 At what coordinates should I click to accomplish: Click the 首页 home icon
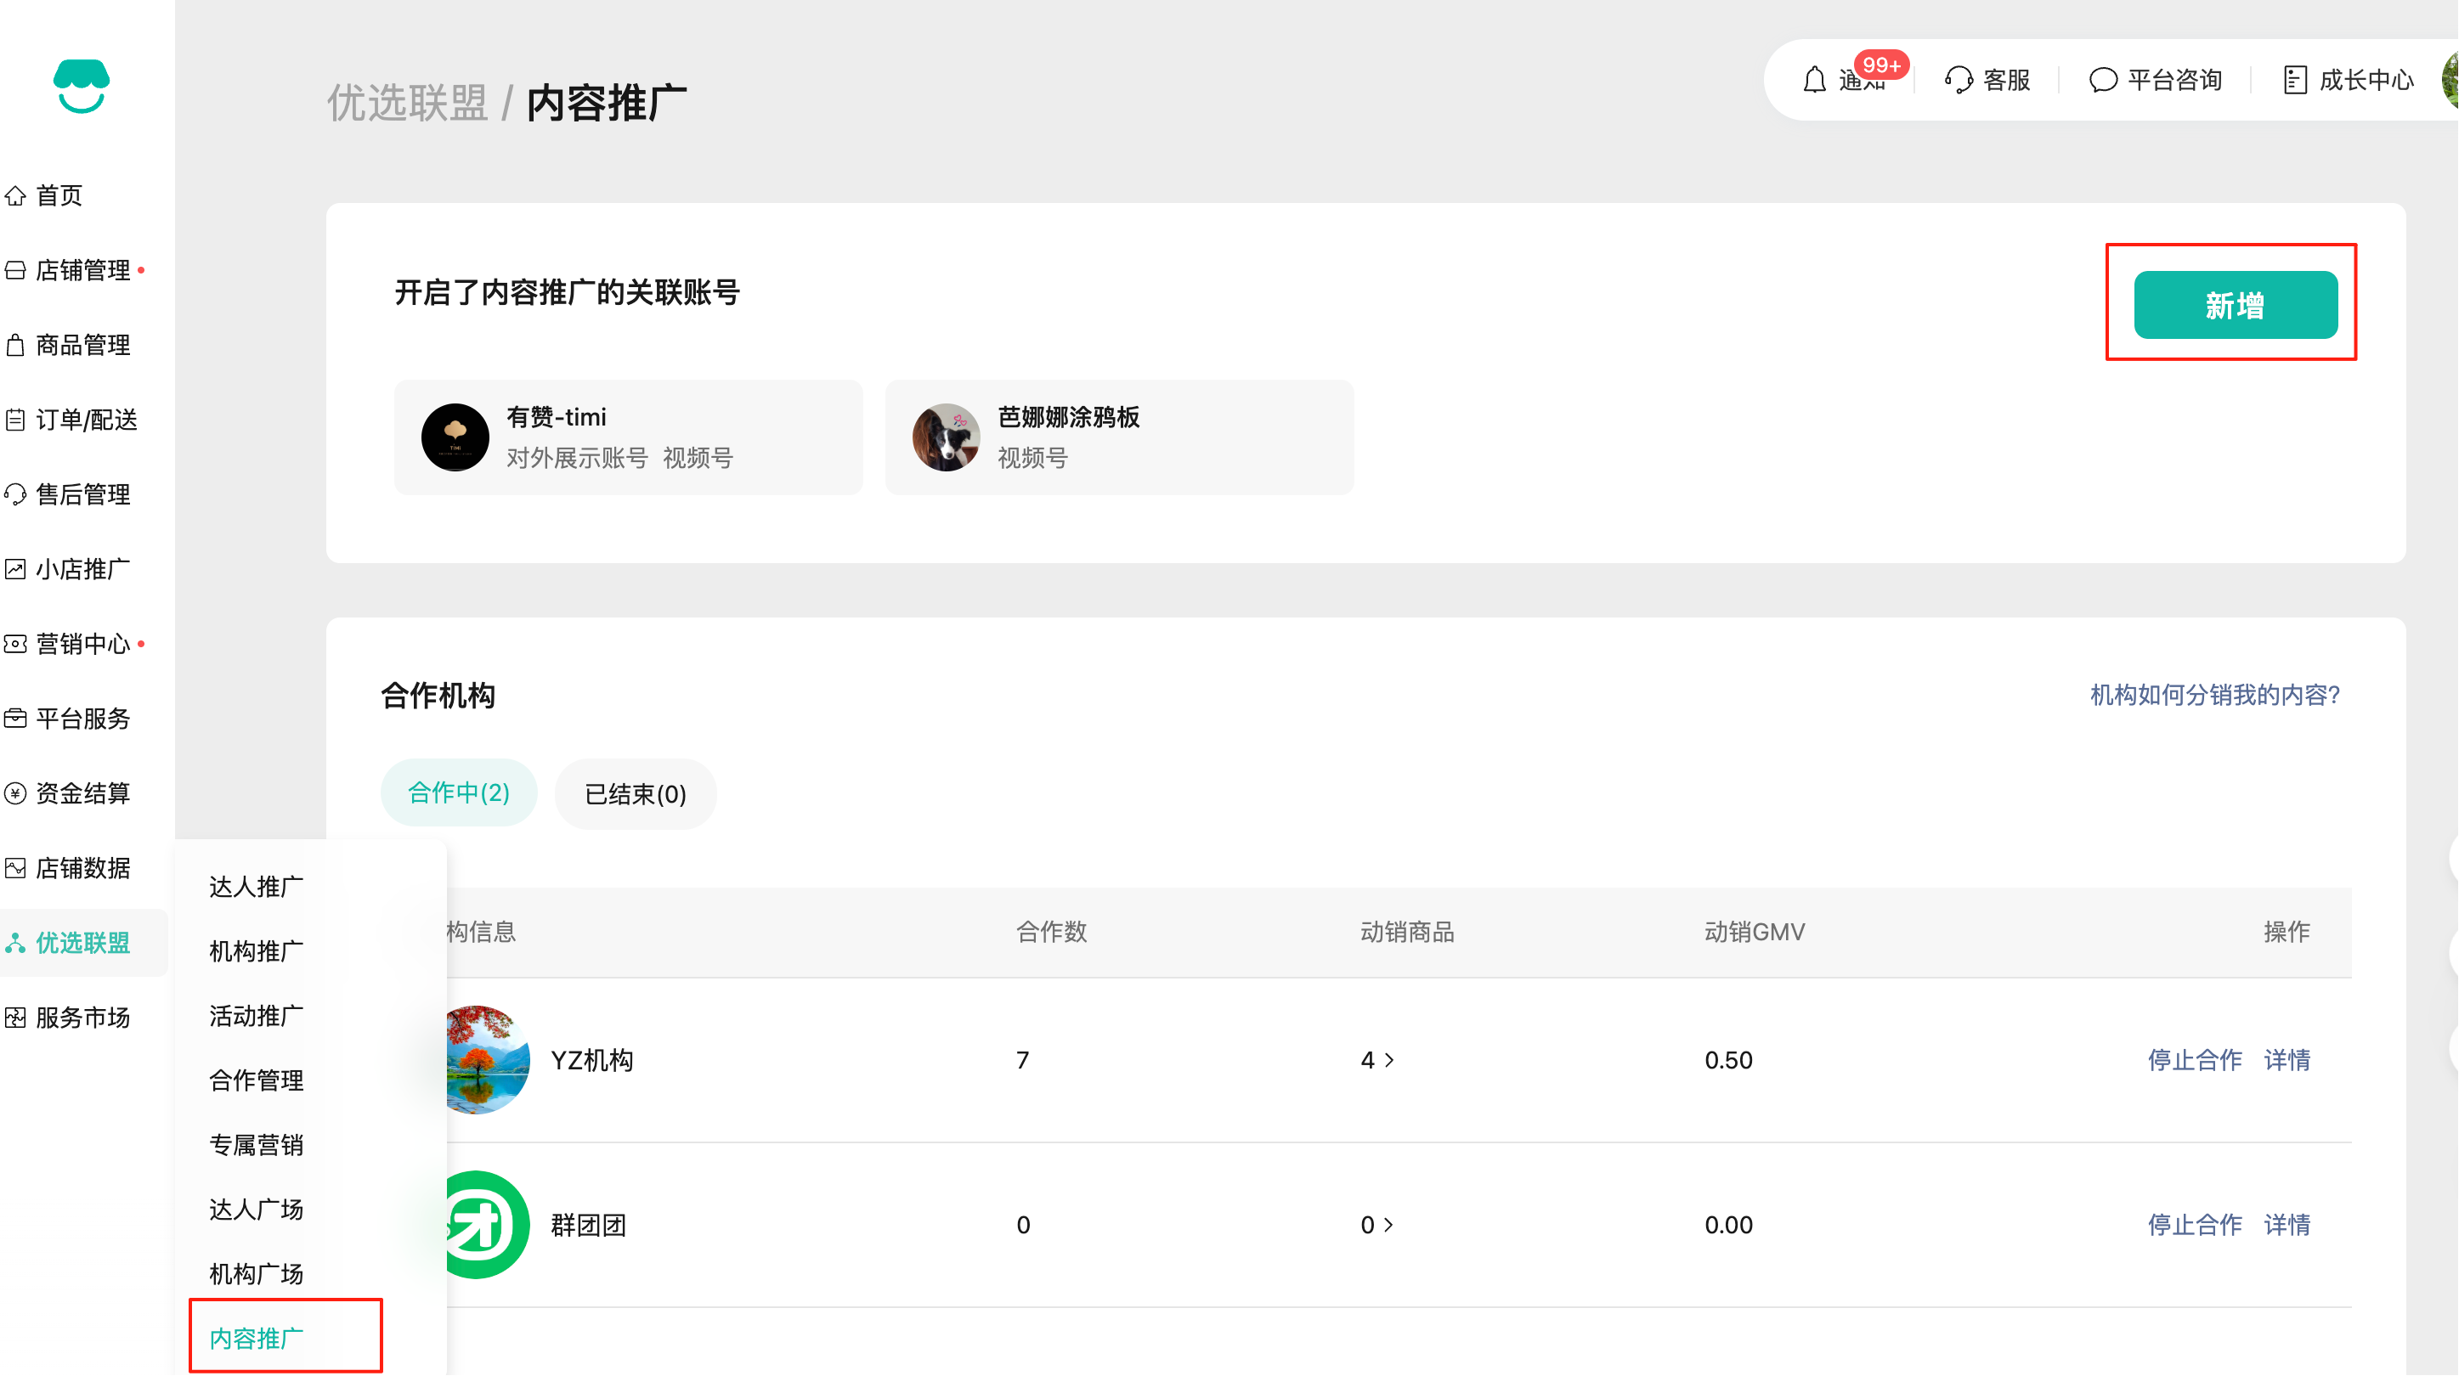pyautogui.click(x=16, y=195)
